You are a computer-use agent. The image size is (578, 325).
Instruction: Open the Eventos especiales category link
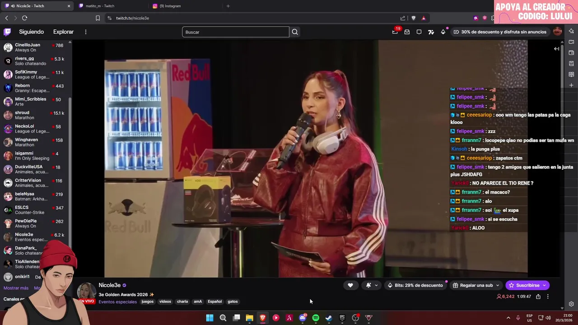117,302
